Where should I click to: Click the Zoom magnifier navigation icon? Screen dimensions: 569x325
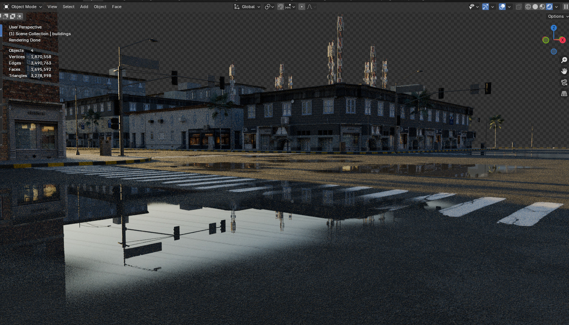click(564, 60)
